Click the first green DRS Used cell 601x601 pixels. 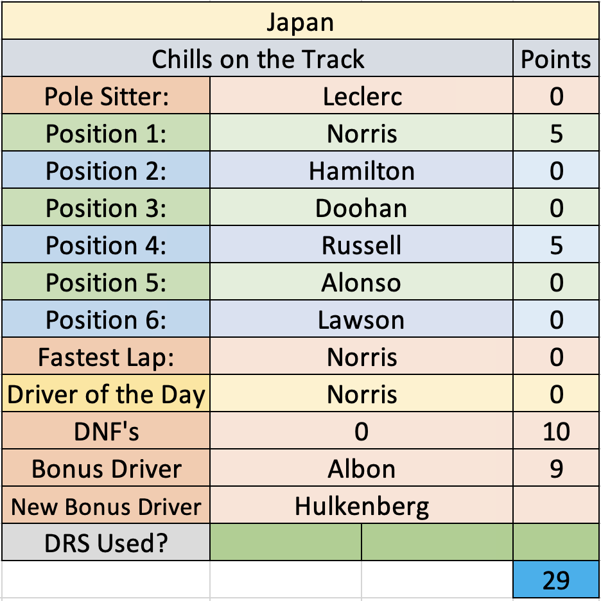286,542
